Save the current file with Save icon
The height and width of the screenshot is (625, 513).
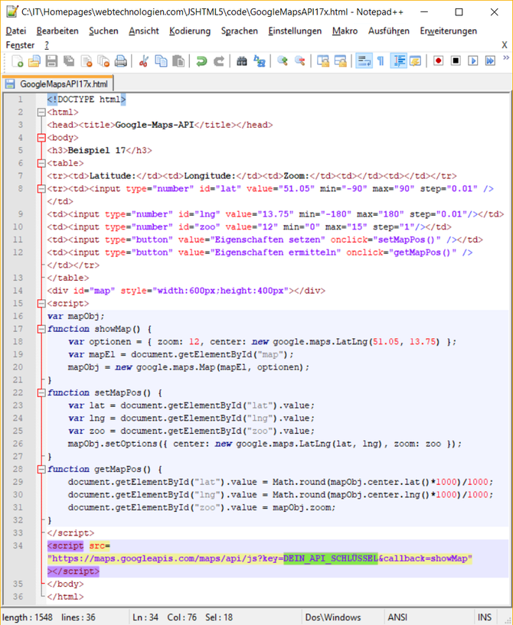coord(51,61)
